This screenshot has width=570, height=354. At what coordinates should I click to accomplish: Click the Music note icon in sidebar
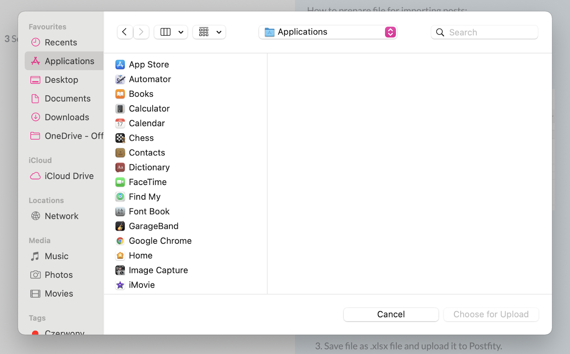(35, 256)
